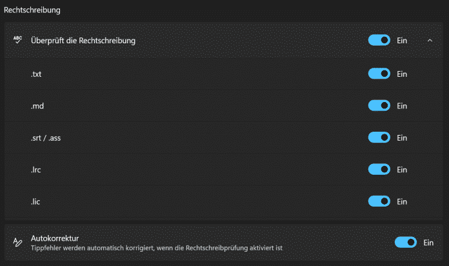This screenshot has width=449, height=266.
Task: Click the Autokorrektur title text
Action: (55, 238)
